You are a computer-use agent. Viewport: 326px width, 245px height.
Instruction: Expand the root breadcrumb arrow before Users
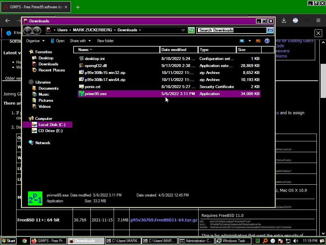pyautogui.click(x=54, y=30)
